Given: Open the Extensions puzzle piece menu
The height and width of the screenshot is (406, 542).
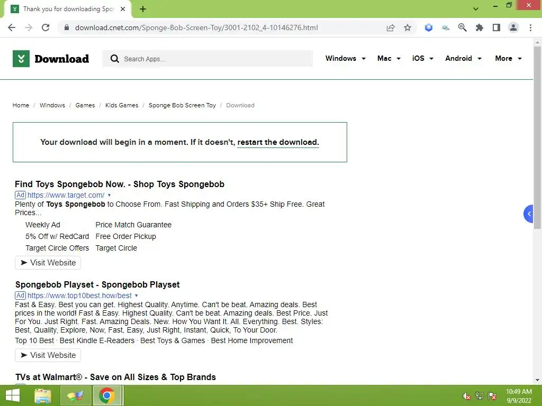Looking at the screenshot, I should pyautogui.click(x=479, y=27).
